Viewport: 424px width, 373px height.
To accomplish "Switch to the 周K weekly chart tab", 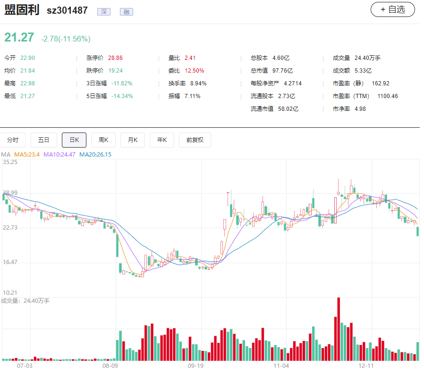I will pos(103,140).
